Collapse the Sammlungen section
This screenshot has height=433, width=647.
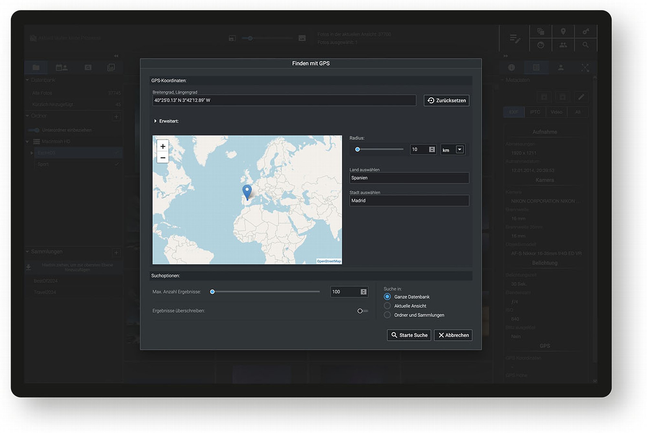click(27, 251)
